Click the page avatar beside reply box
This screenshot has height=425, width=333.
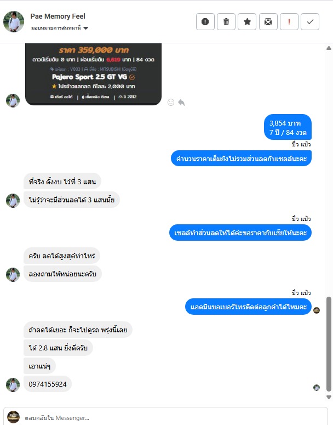pyautogui.click(x=13, y=417)
